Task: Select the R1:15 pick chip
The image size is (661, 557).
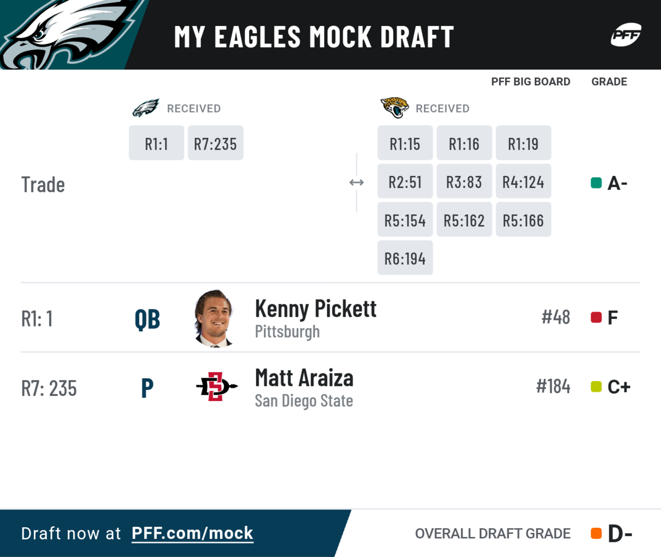Action: 405,143
